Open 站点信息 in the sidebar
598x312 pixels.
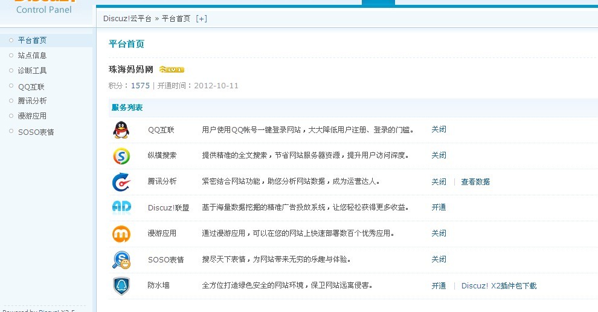(x=32, y=56)
